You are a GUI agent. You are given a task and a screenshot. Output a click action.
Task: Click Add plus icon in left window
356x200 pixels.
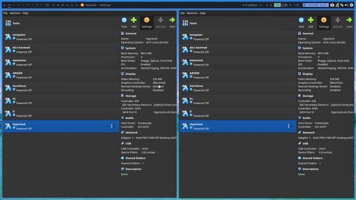tap(133, 20)
